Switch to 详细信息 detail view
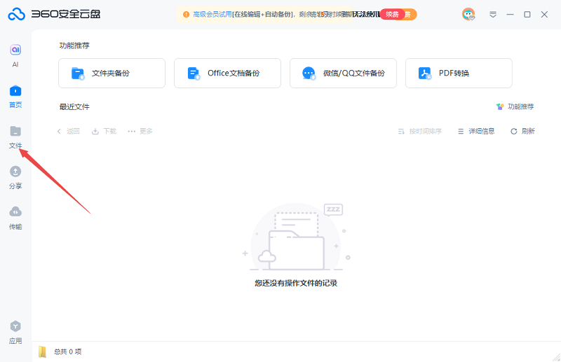Viewport: 561px width, 362px height. (476, 131)
